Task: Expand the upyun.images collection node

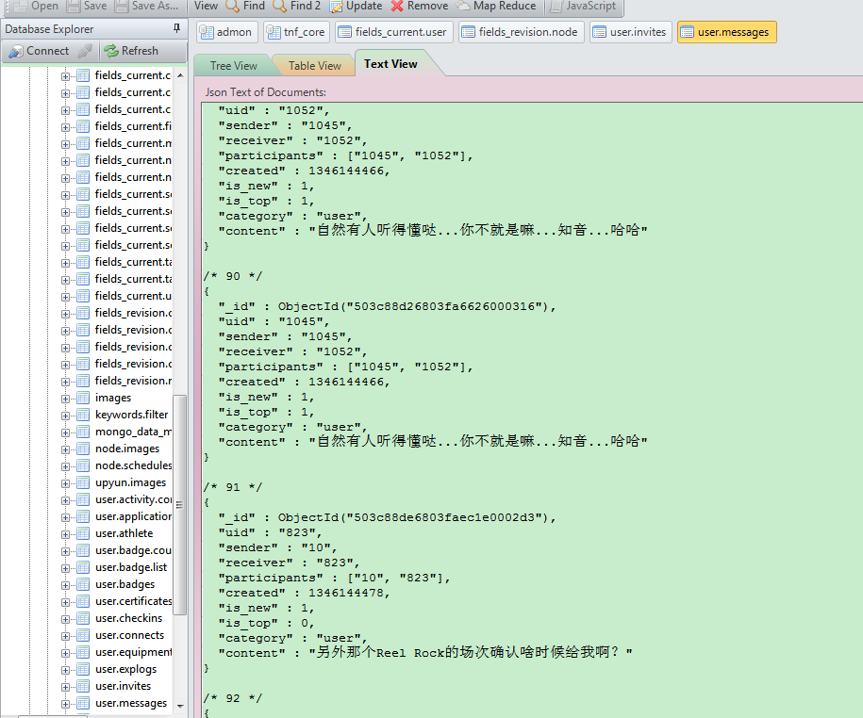Action: tap(65, 483)
